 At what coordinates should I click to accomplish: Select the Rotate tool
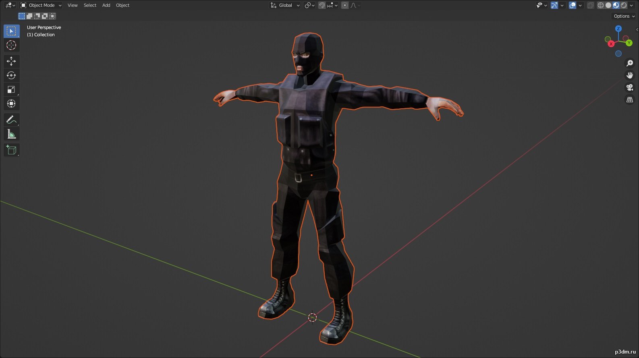pos(11,75)
